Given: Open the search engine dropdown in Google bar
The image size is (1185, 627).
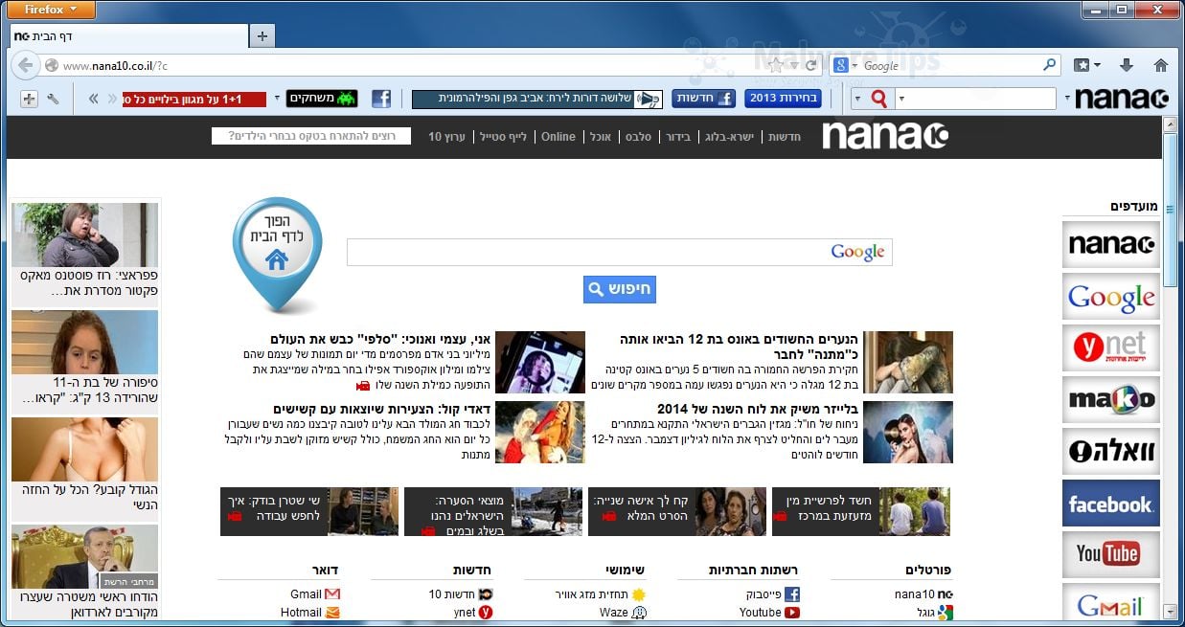Looking at the screenshot, I should coord(855,66).
